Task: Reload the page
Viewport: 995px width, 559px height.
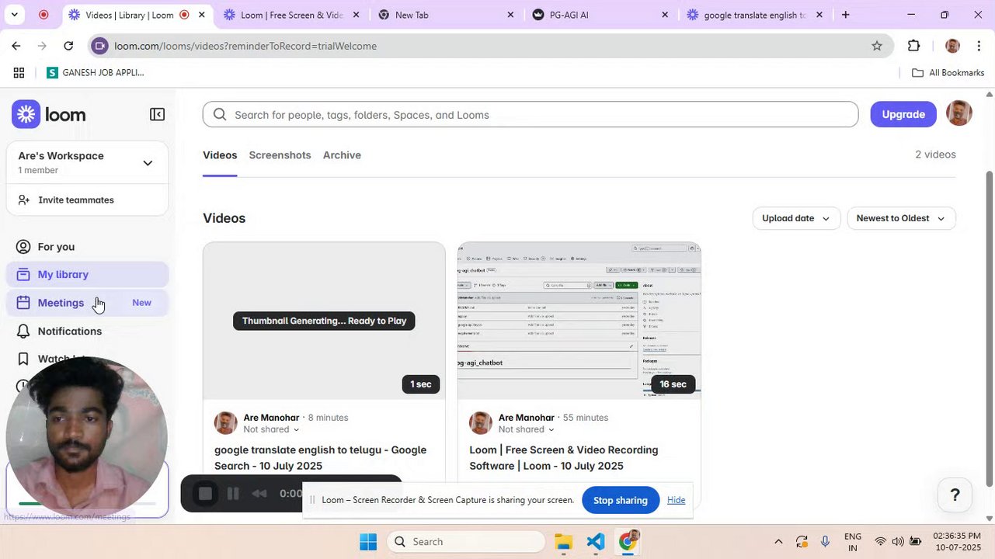Action: click(68, 46)
